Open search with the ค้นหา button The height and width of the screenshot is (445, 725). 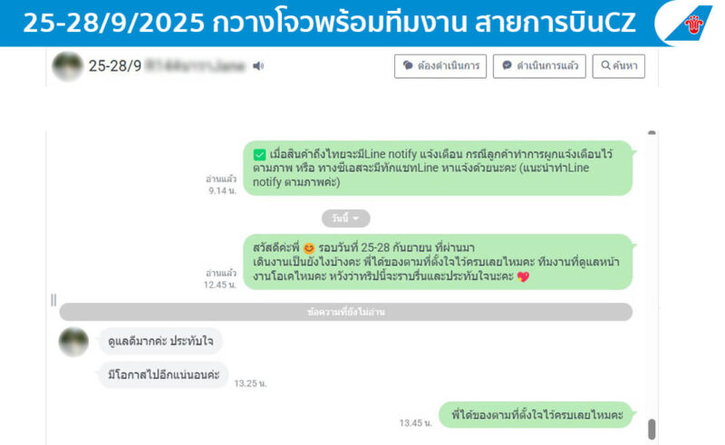pos(618,66)
